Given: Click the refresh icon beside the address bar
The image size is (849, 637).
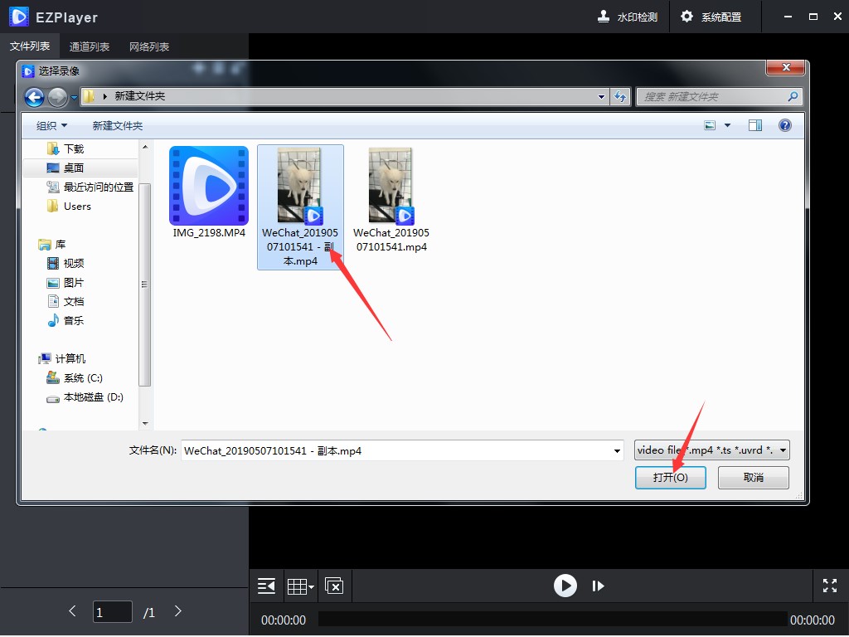Looking at the screenshot, I should coord(620,97).
